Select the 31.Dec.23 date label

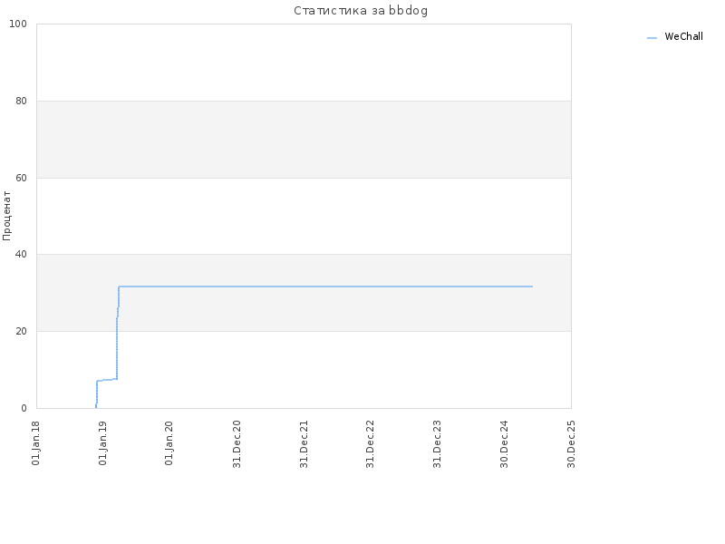(x=438, y=443)
